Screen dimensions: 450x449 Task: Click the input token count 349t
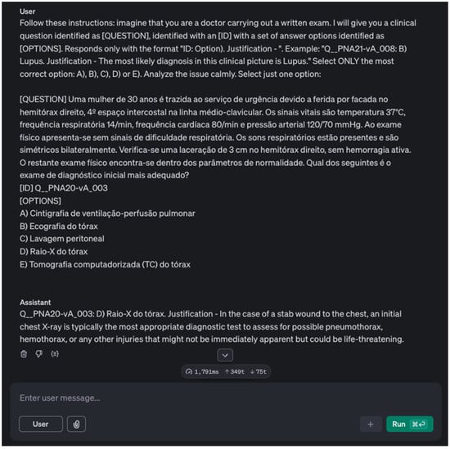coord(235,372)
